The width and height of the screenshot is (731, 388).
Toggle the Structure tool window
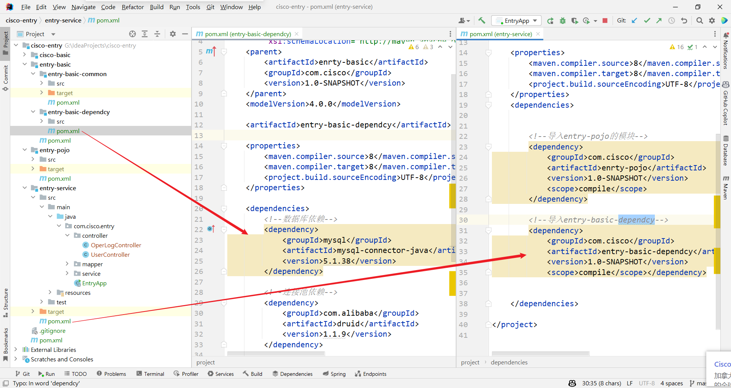pyautogui.click(x=5, y=303)
